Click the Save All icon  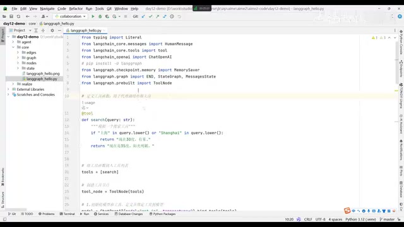(x=11, y=16)
